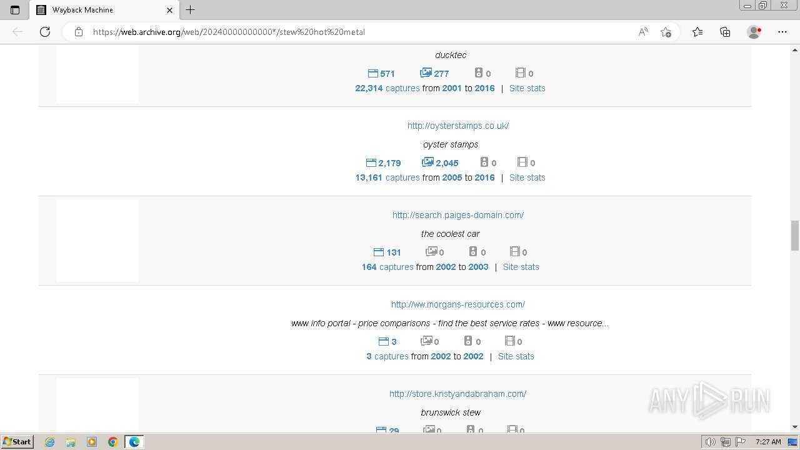Open the Collections icon in the toolbar
800x450 pixels.
(725, 32)
